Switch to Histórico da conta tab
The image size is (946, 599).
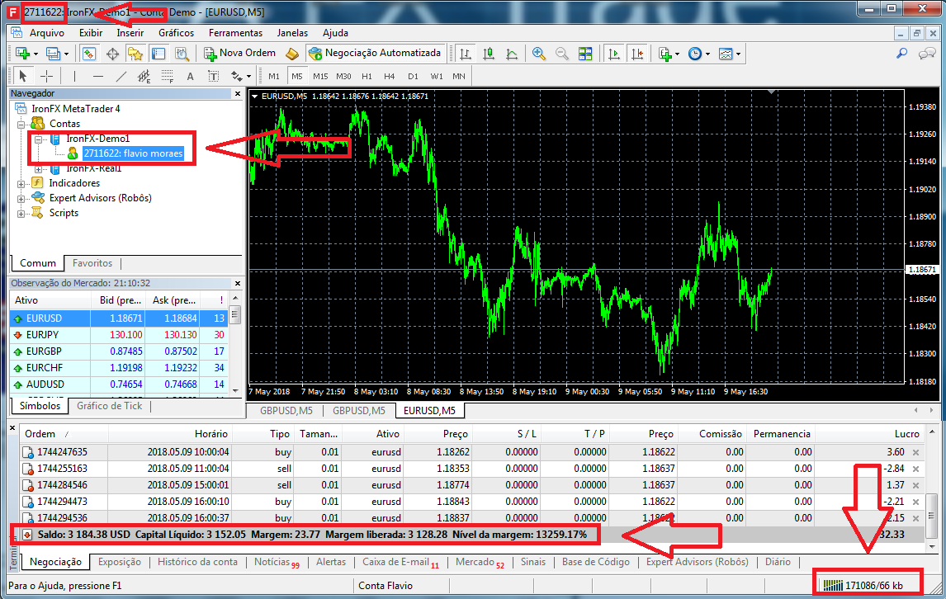[197, 562]
